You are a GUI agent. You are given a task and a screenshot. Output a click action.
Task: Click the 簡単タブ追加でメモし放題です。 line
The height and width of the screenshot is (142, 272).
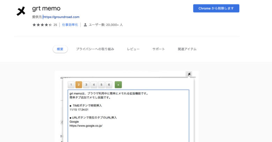point(90,98)
